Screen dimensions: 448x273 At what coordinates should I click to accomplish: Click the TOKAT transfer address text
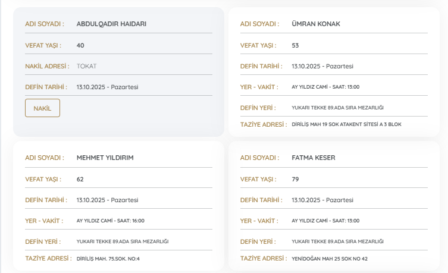coord(86,66)
